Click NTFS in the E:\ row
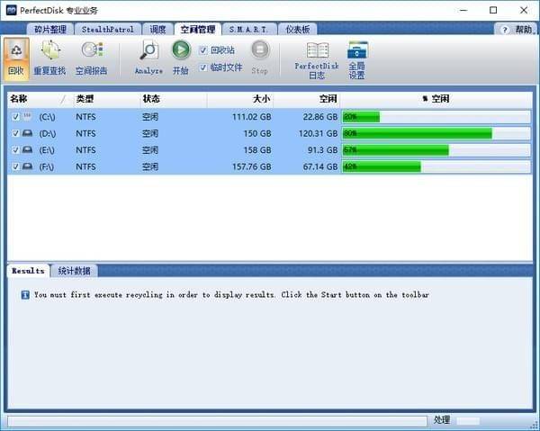 click(85, 150)
